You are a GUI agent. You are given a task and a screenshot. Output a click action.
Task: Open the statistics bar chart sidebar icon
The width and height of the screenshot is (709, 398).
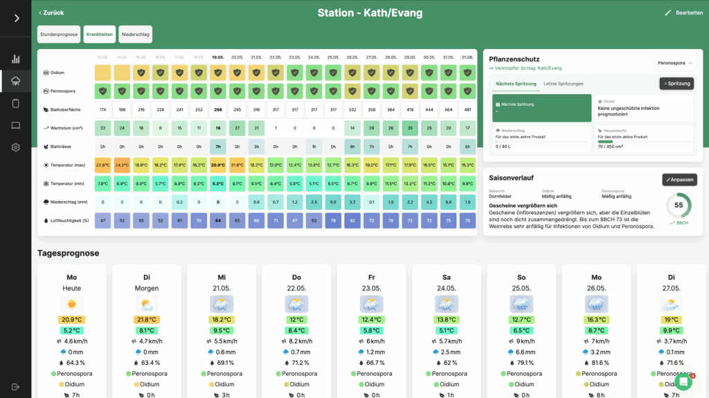point(15,59)
